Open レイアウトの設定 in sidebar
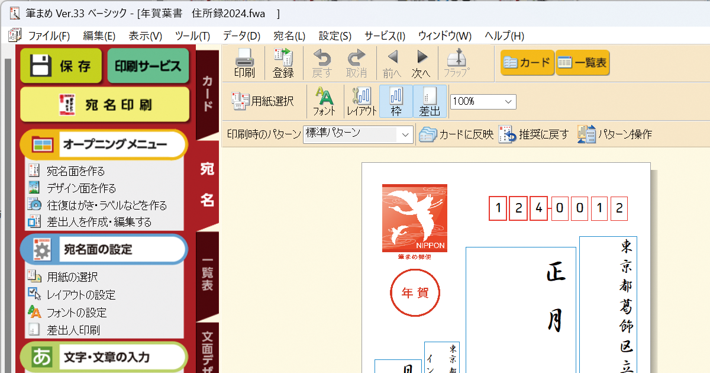 [x=72, y=294]
